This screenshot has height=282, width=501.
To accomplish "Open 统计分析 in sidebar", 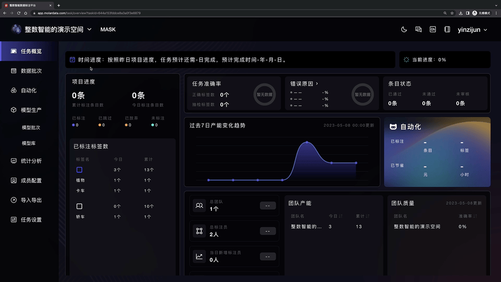I will 29,161.
